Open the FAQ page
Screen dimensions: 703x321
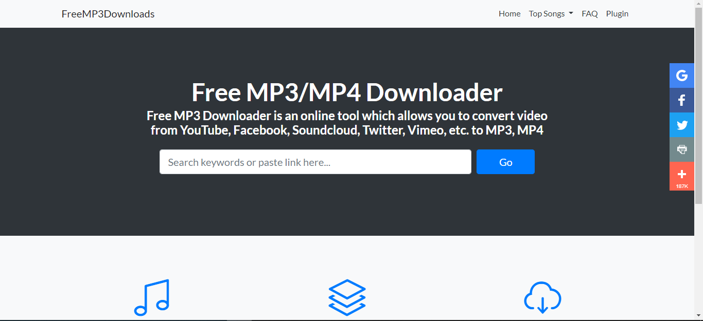[x=590, y=14]
